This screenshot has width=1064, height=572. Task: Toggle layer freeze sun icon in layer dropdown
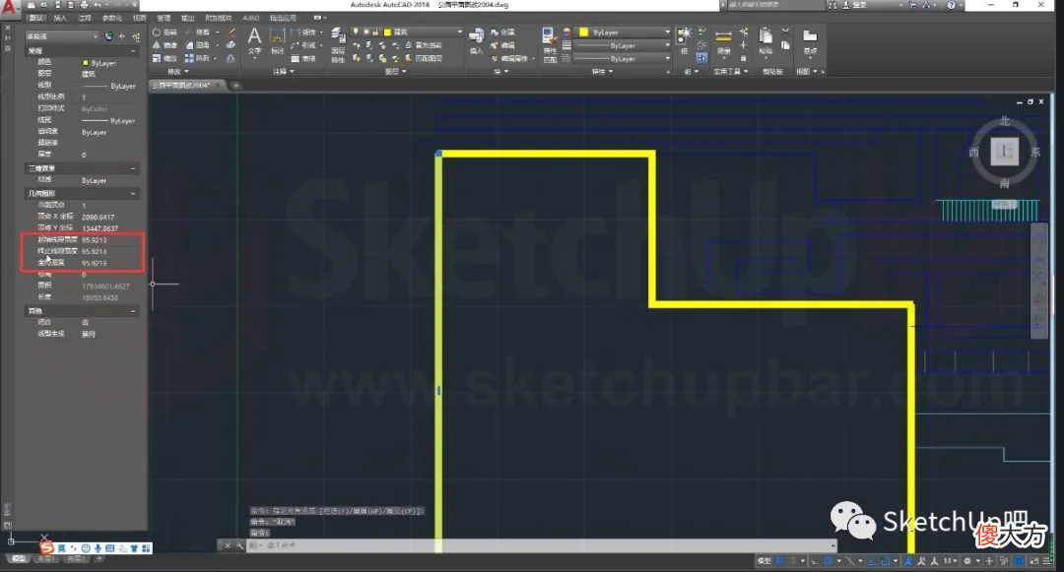click(x=366, y=32)
